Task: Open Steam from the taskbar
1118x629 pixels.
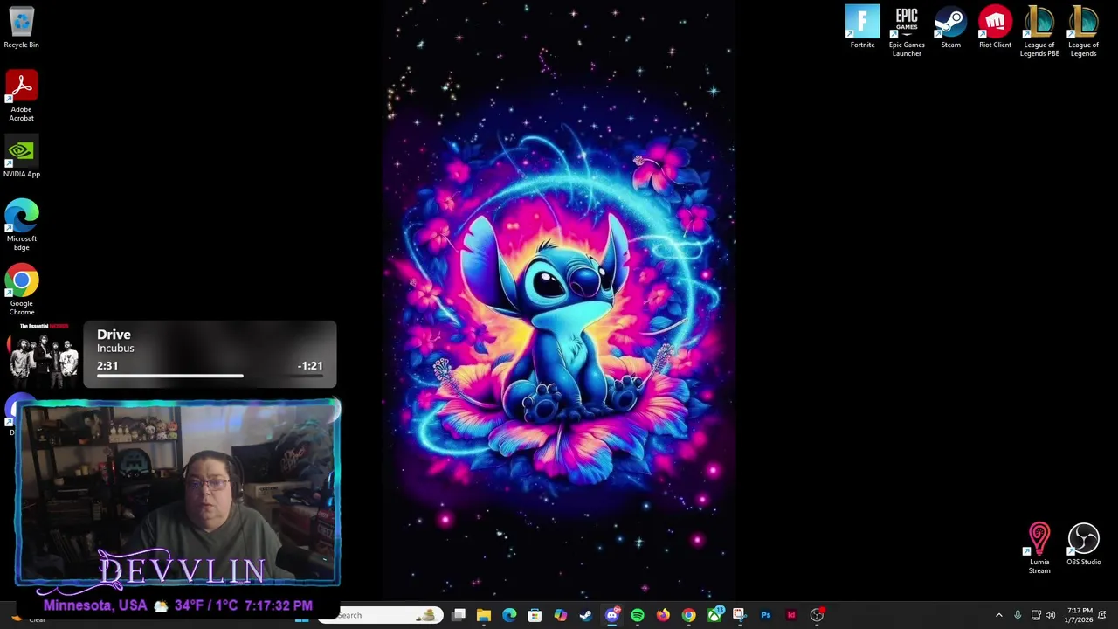Action: tap(585, 615)
